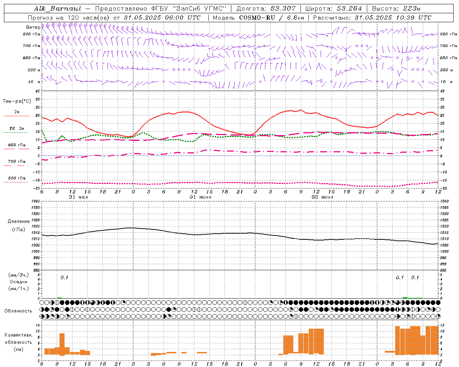Click the Высота: 223м header value
This screenshot has width=459, height=367.
coord(396,9)
